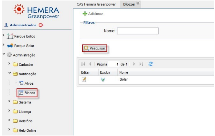Click the page number input box

[115, 65]
